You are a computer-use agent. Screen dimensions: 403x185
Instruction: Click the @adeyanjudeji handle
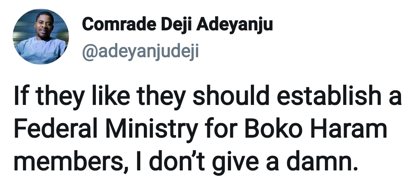[140, 52]
